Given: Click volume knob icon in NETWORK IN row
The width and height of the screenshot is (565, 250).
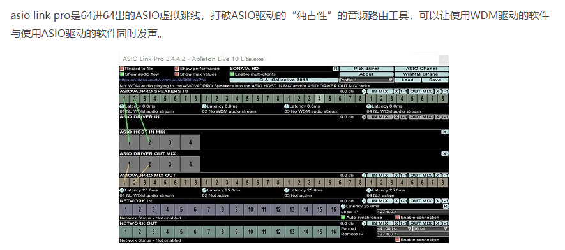Looking at the screenshot, I should coord(364,201).
